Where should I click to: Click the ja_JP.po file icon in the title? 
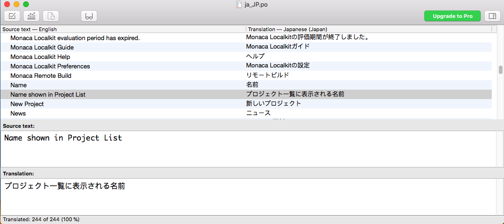click(x=239, y=4)
